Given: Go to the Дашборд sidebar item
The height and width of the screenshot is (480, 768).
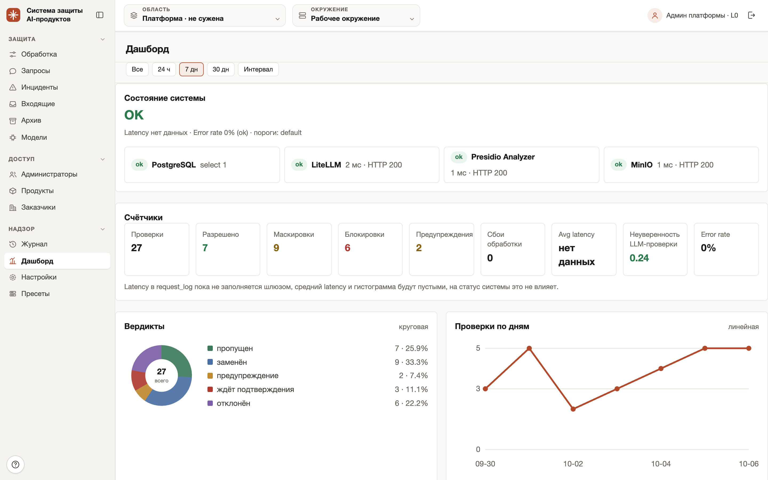Looking at the screenshot, I should [57, 261].
